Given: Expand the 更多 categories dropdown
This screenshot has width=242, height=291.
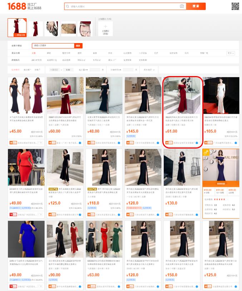Looking at the screenshot, I should click(x=231, y=53).
